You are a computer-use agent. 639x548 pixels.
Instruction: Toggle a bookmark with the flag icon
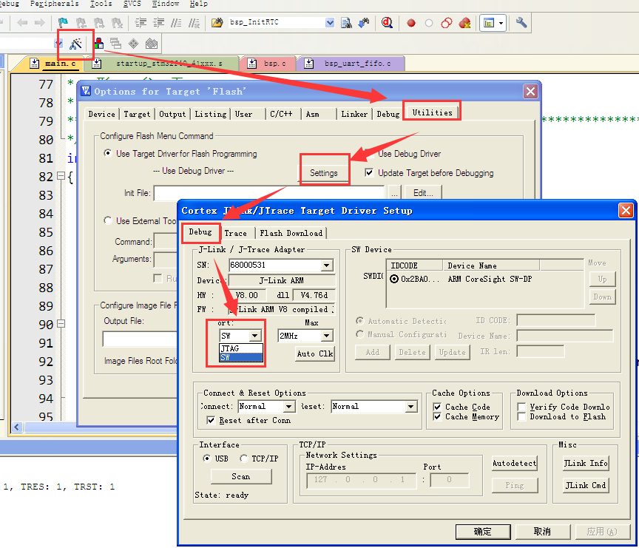point(63,22)
